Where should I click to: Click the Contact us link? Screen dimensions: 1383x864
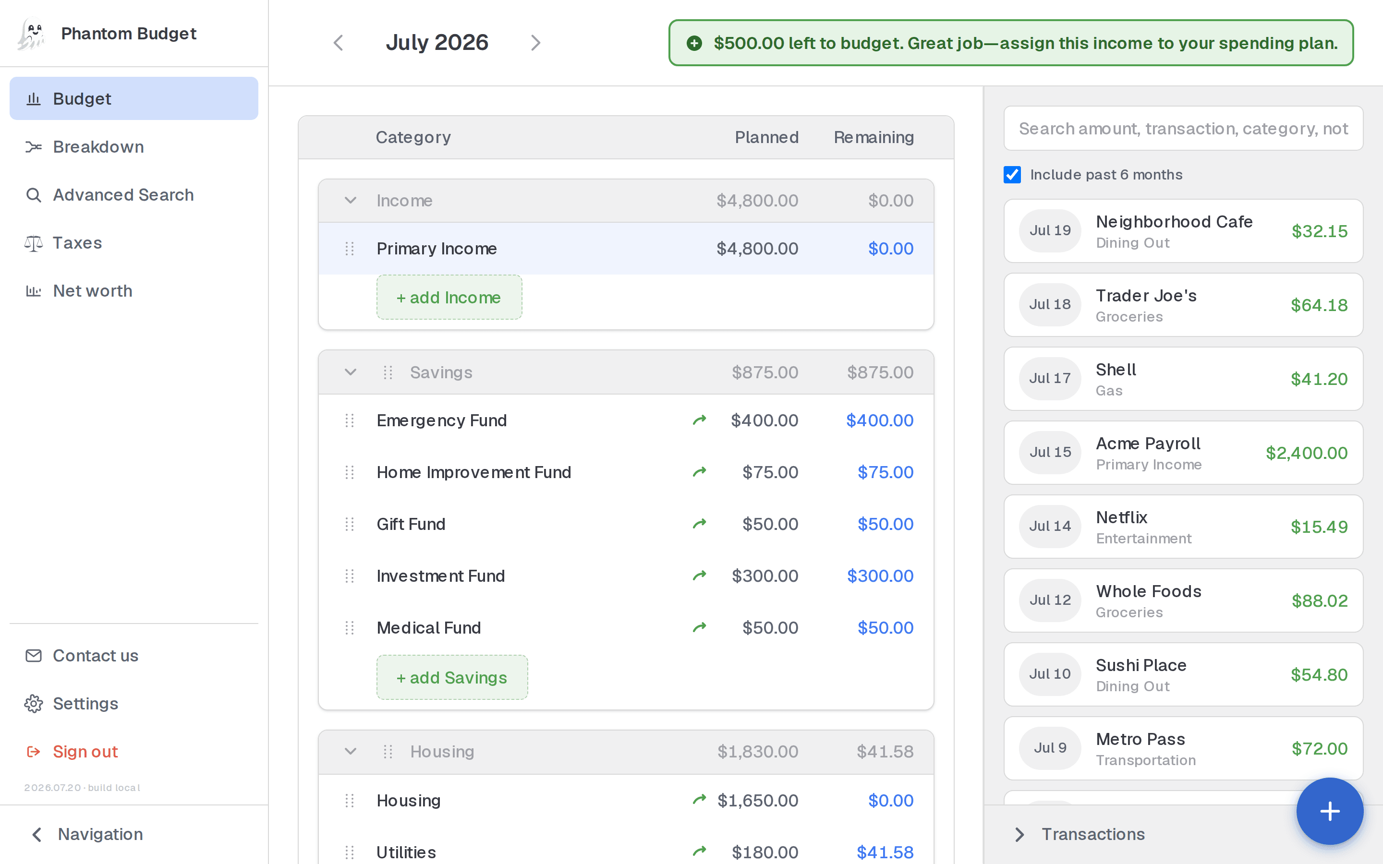click(x=133, y=655)
